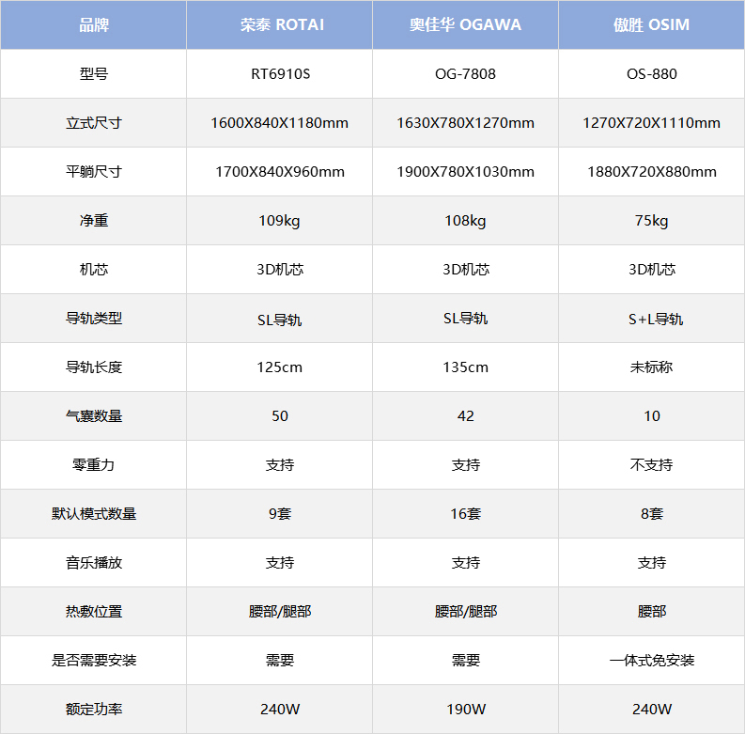
Task: Select the 9套 cell
Action: pos(279,514)
